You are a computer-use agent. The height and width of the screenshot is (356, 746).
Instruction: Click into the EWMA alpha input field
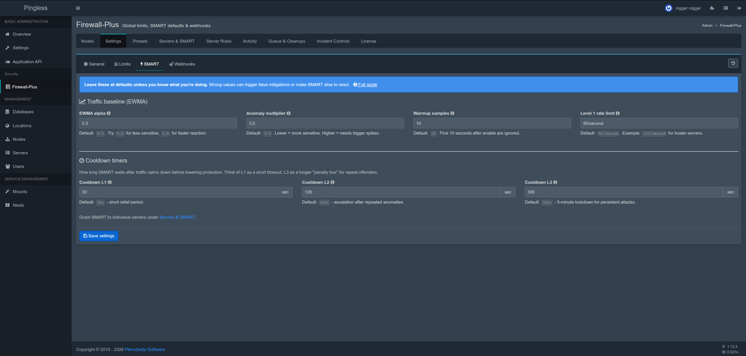[x=158, y=123]
